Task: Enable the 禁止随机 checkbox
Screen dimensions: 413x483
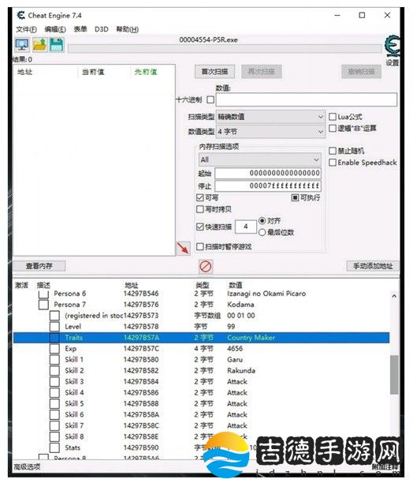Action: (332, 151)
